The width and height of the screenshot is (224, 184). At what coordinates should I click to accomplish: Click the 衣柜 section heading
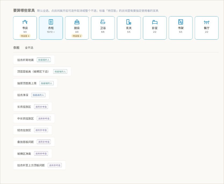click(16, 48)
